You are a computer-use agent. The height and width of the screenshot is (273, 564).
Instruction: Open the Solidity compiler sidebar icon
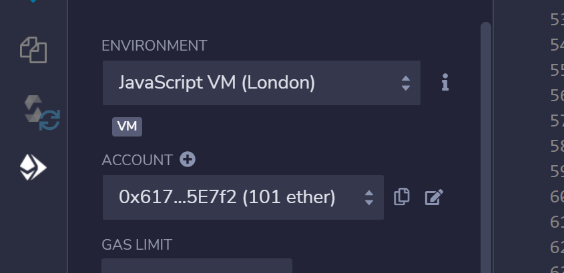(41, 113)
